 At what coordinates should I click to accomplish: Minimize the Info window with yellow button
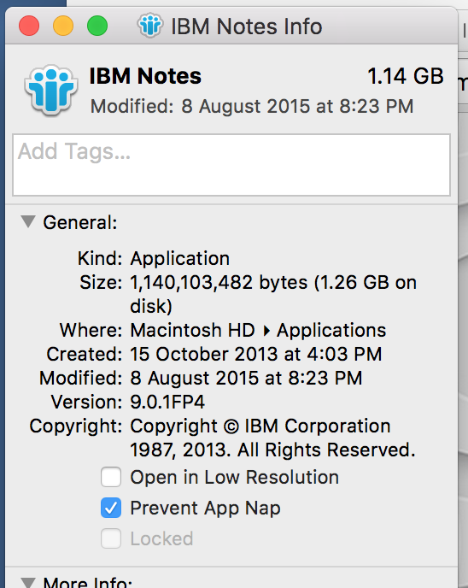63,26
